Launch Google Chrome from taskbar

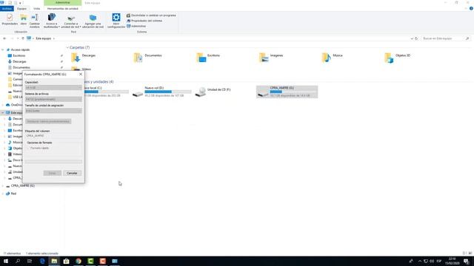79,261
